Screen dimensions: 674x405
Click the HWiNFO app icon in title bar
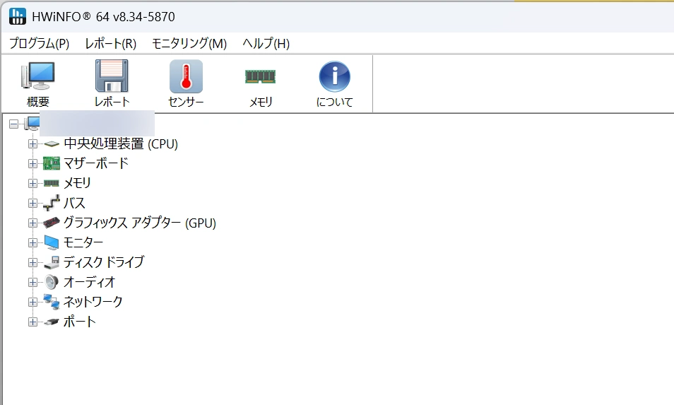[17, 16]
